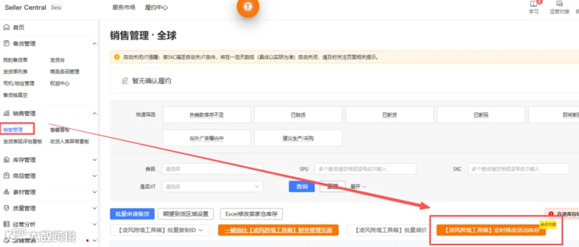The image size is (579, 247).
Task: Click the 备货管理 clipboard icon
Action: click(x=6, y=44)
